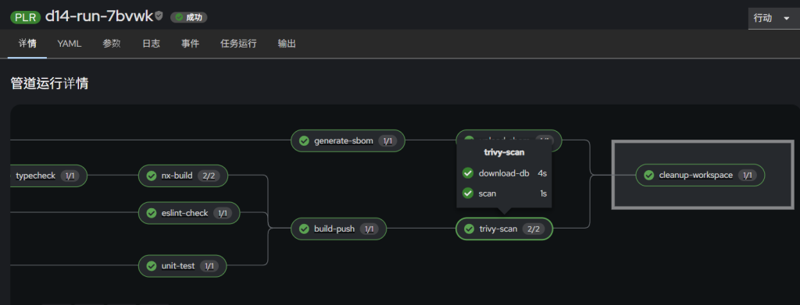Click the trivy-scan node check icon
Image resolution: width=800 pixels, height=305 pixels.
[x=469, y=229]
